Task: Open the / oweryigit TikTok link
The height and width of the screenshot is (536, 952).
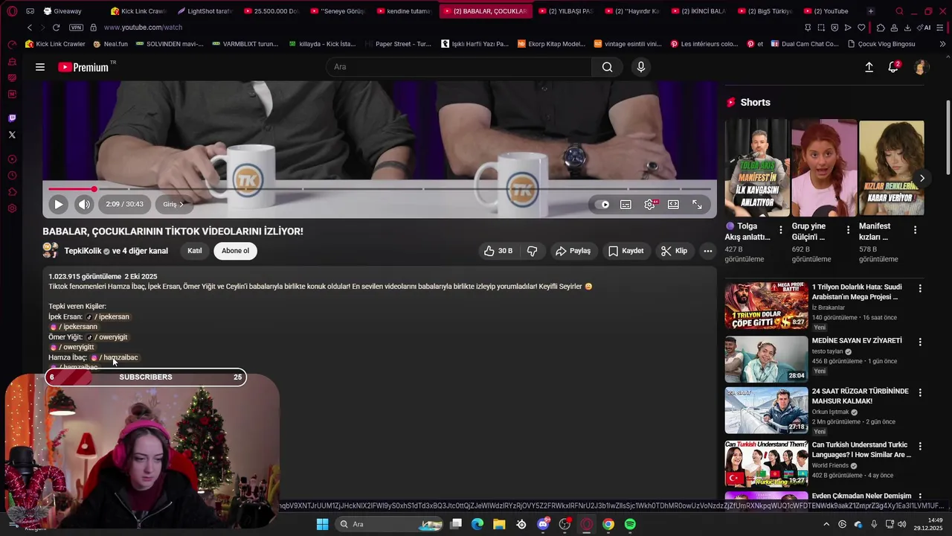Action: (x=107, y=337)
